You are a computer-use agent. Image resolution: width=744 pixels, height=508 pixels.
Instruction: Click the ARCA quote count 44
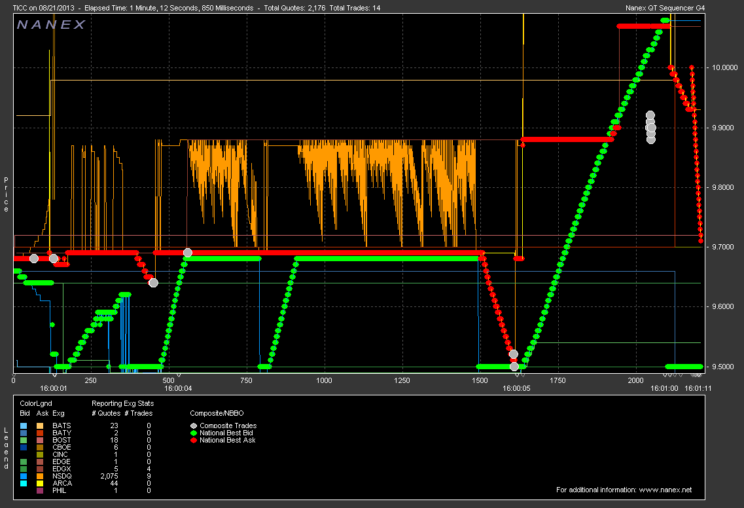pyautogui.click(x=114, y=483)
